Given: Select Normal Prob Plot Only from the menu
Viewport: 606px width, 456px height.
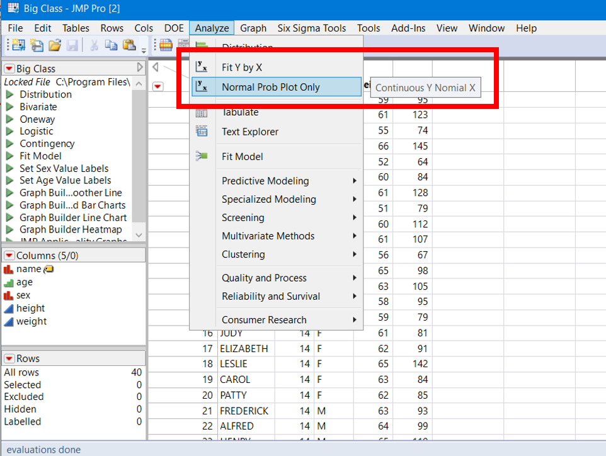Looking at the screenshot, I should (x=271, y=88).
